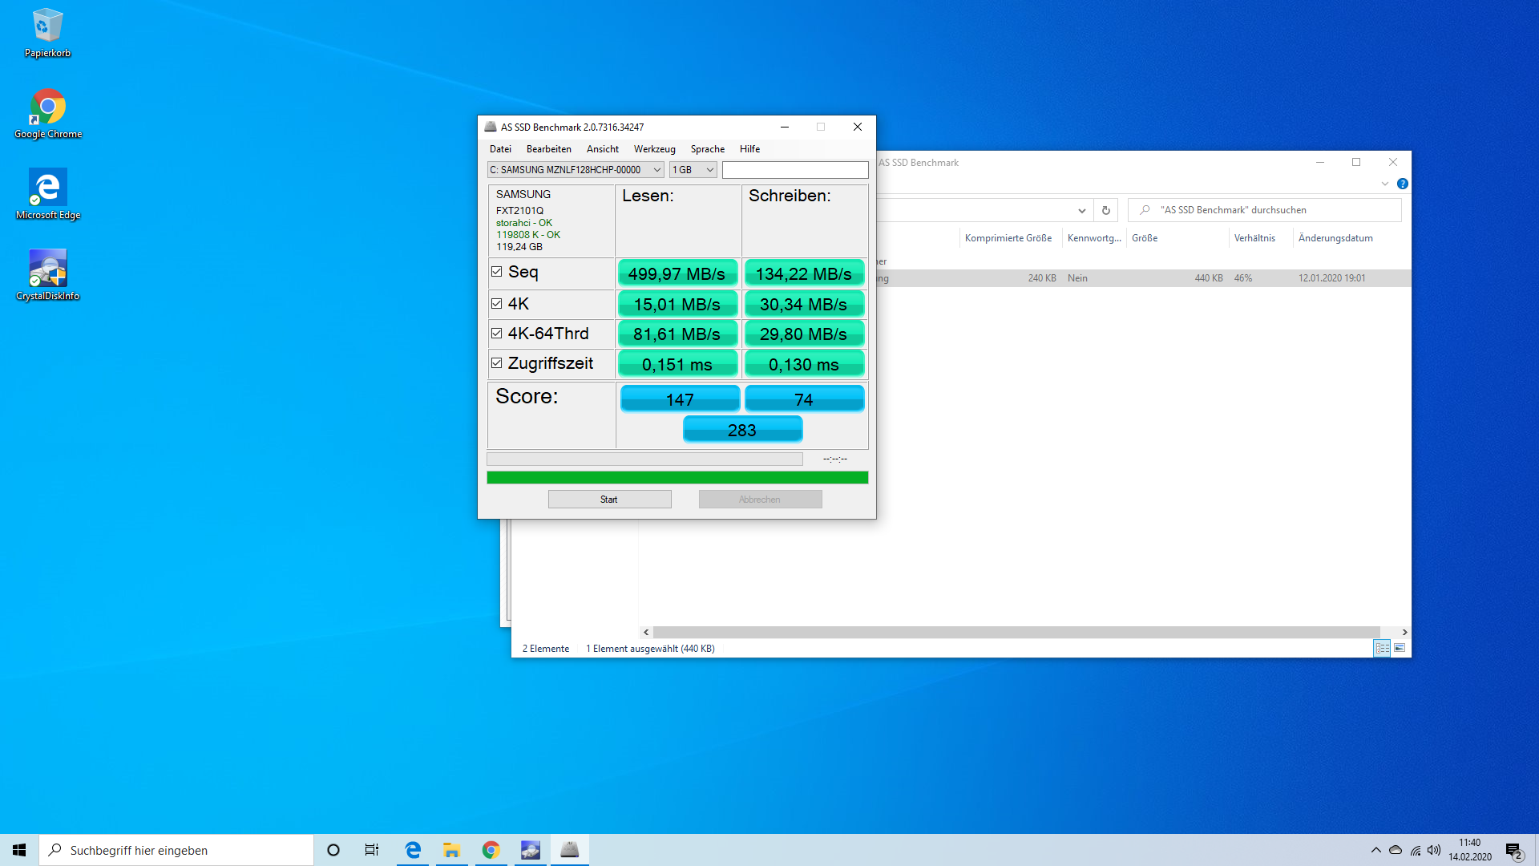Image resolution: width=1539 pixels, height=866 pixels.
Task: Switch Explorer to large icons view
Action: (1400, 648)
